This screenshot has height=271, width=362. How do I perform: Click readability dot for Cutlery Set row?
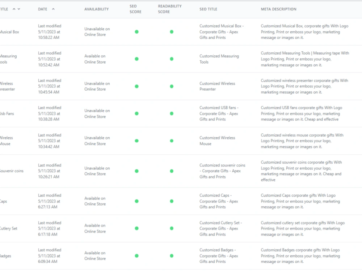(x=172, y=228)
